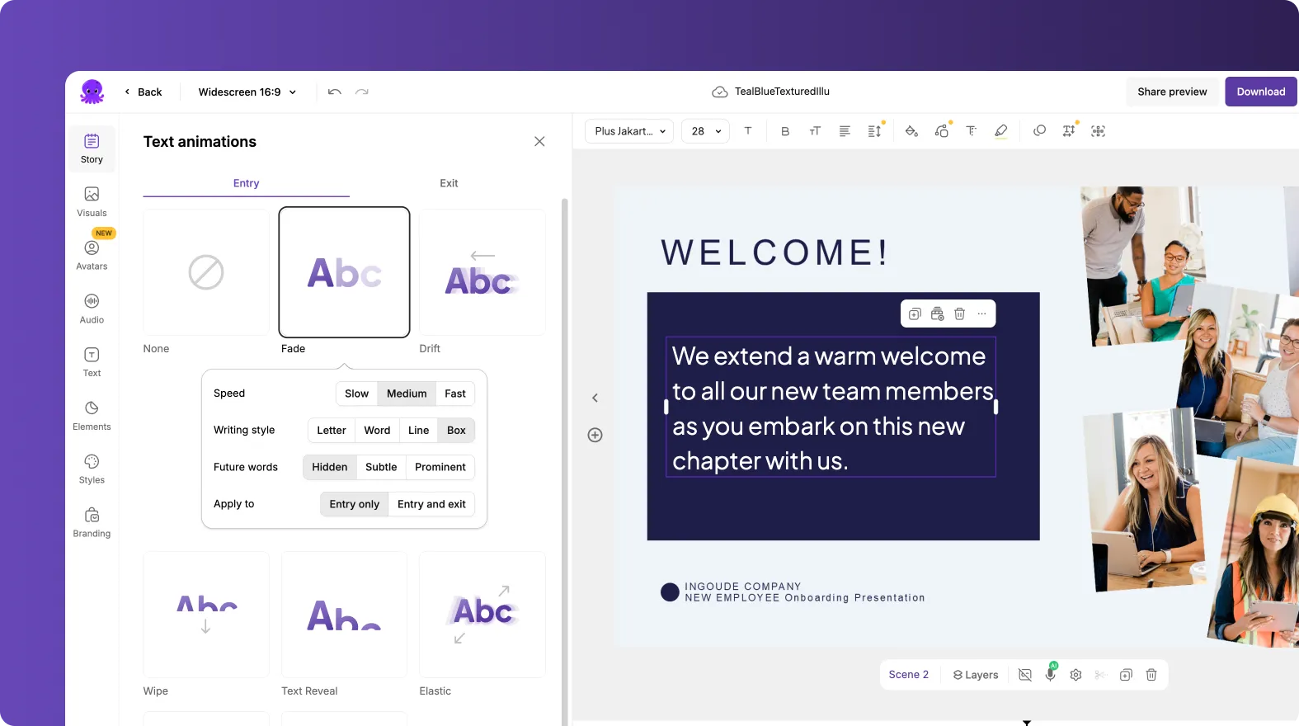
Task: Open Widescreen 16:9 aspect ratio dropdown
Action: (247, 92)
